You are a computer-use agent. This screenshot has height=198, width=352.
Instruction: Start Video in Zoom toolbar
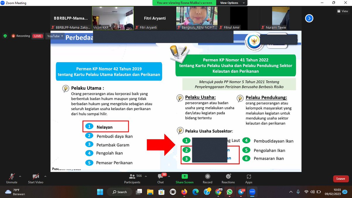(35, 178)
